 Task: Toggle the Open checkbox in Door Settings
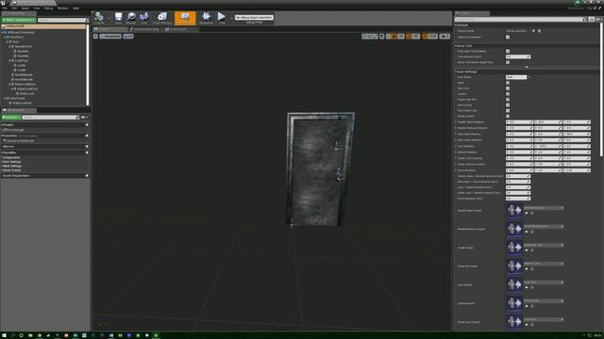pos(508,83)
